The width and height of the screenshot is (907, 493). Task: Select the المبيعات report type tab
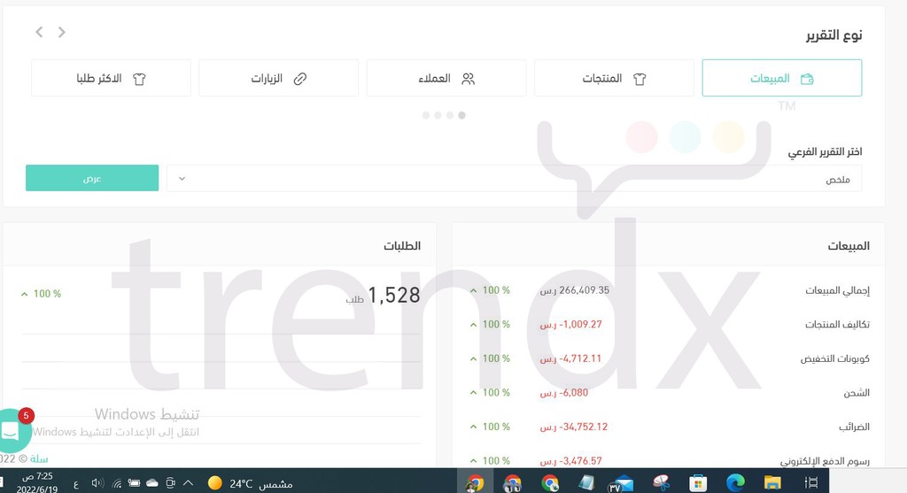pos(781,78)
